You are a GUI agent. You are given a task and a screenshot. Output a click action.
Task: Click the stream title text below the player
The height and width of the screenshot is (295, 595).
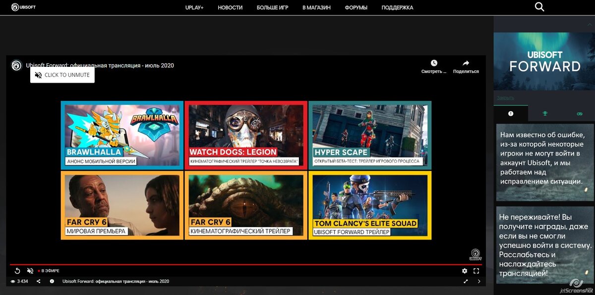pos(116,281)
